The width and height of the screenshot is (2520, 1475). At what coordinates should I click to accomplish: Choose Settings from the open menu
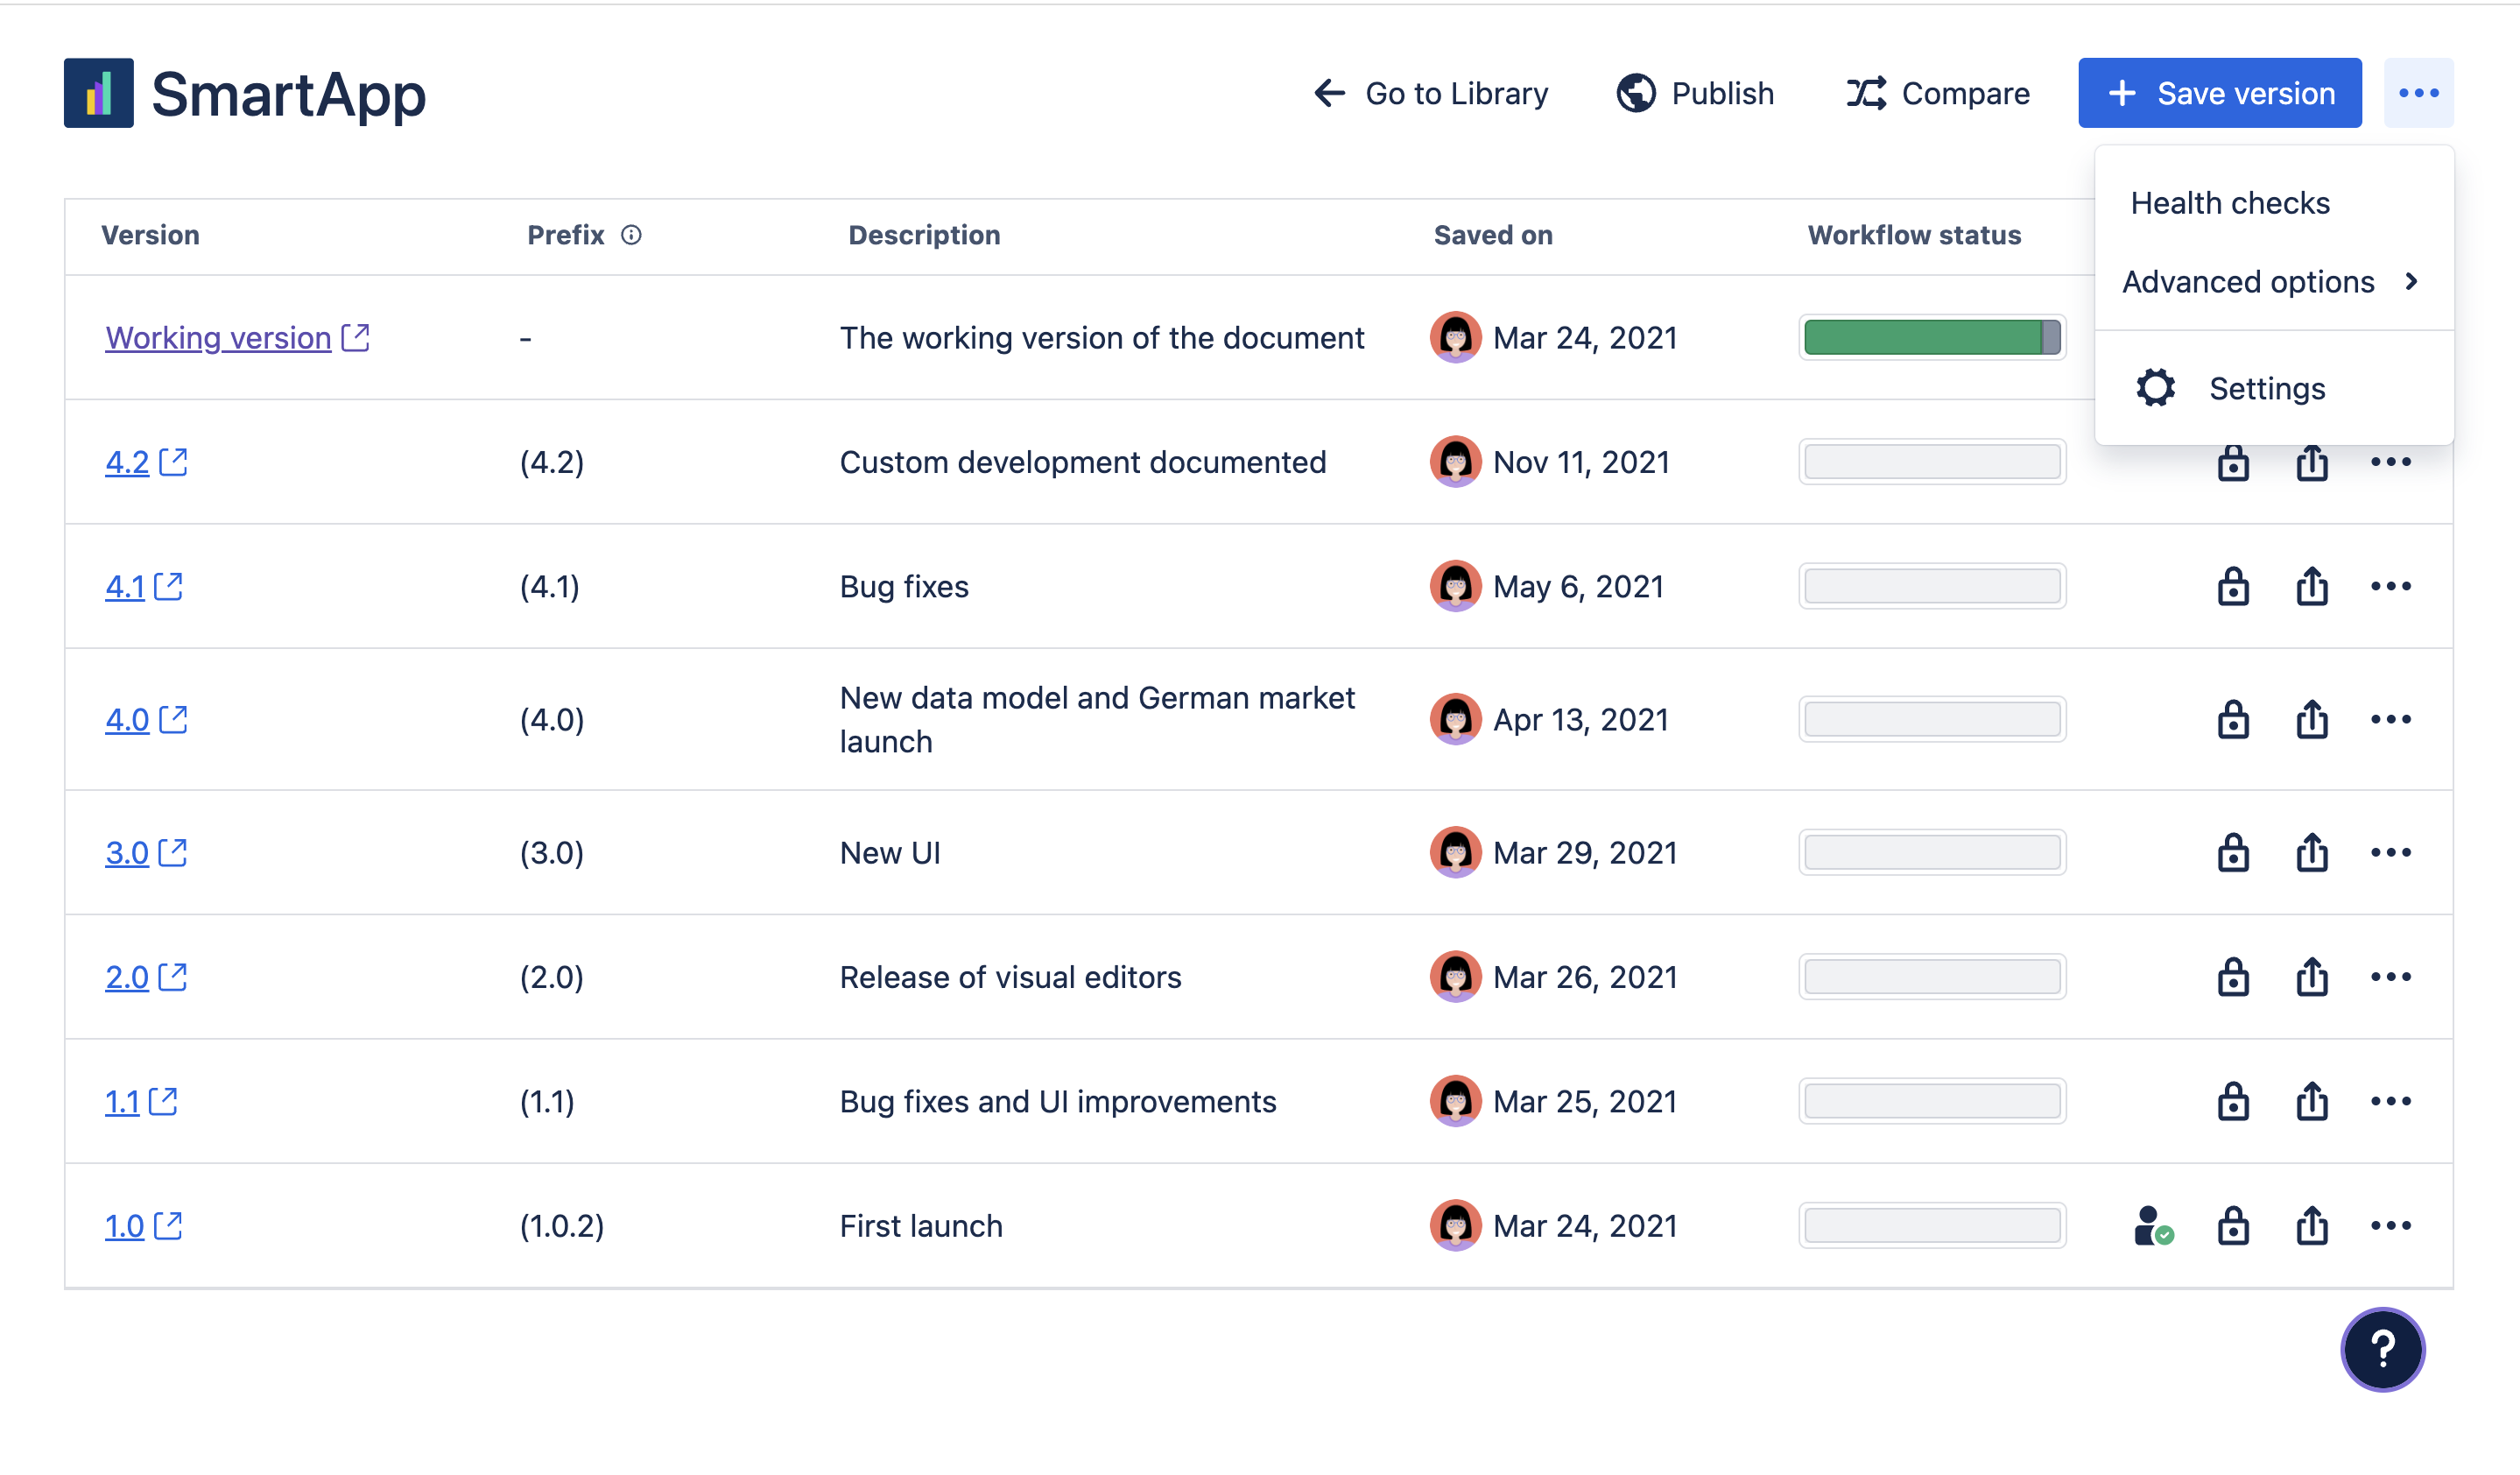(2266, 388)
